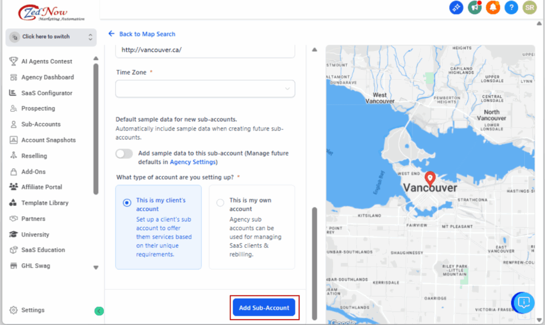Screen dimensions: 545x325
Task: Click the back arrow icon beside Map Search
Action: coord(111,34)
